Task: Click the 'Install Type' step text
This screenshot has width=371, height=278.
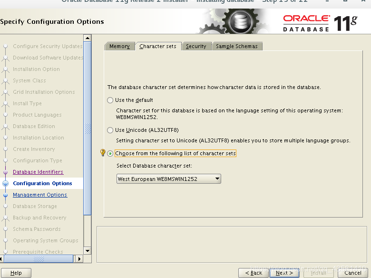Action: tap(27, 103)
